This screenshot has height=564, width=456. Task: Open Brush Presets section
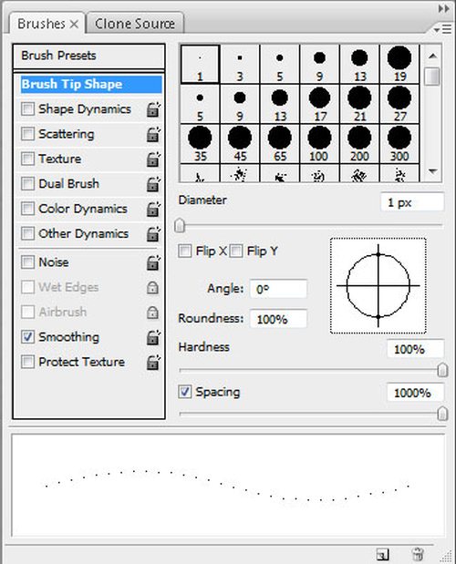click(x=88, y=56)
